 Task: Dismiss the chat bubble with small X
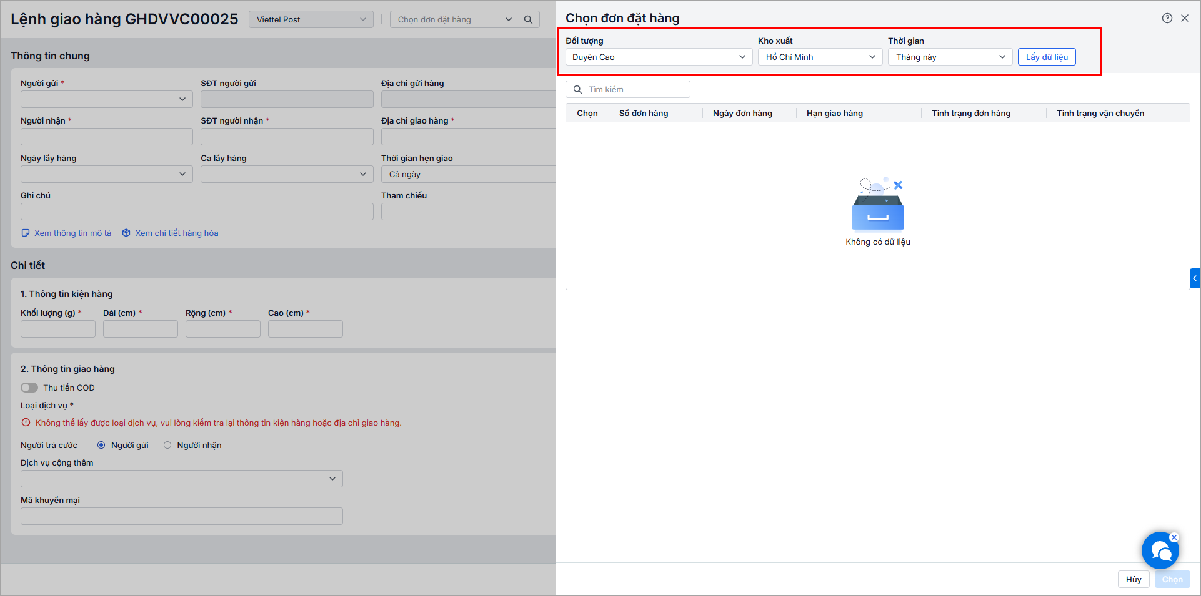pyautogui.click(x=1174, y=537)
